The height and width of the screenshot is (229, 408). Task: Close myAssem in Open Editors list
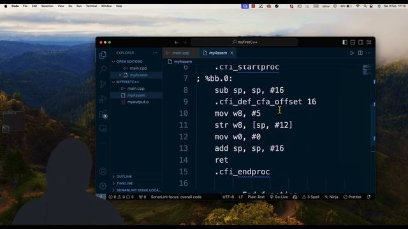point(120,75)
